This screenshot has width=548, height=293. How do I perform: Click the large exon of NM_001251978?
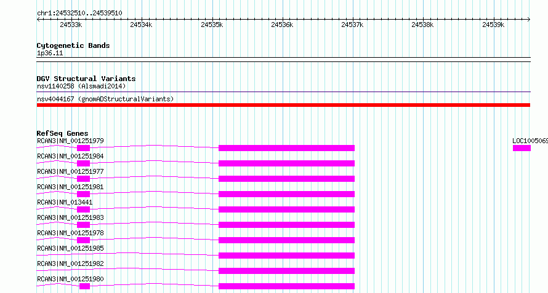286,240
